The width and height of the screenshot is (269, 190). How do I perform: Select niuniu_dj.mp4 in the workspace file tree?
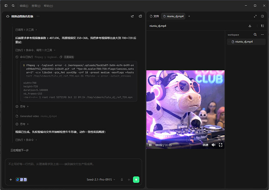(x=246, y=42)
